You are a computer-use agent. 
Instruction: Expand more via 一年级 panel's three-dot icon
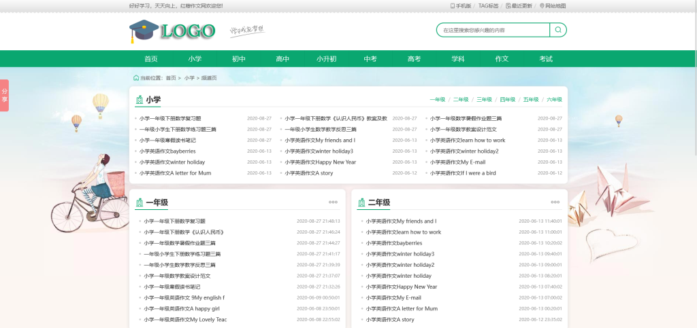(333, 202)
